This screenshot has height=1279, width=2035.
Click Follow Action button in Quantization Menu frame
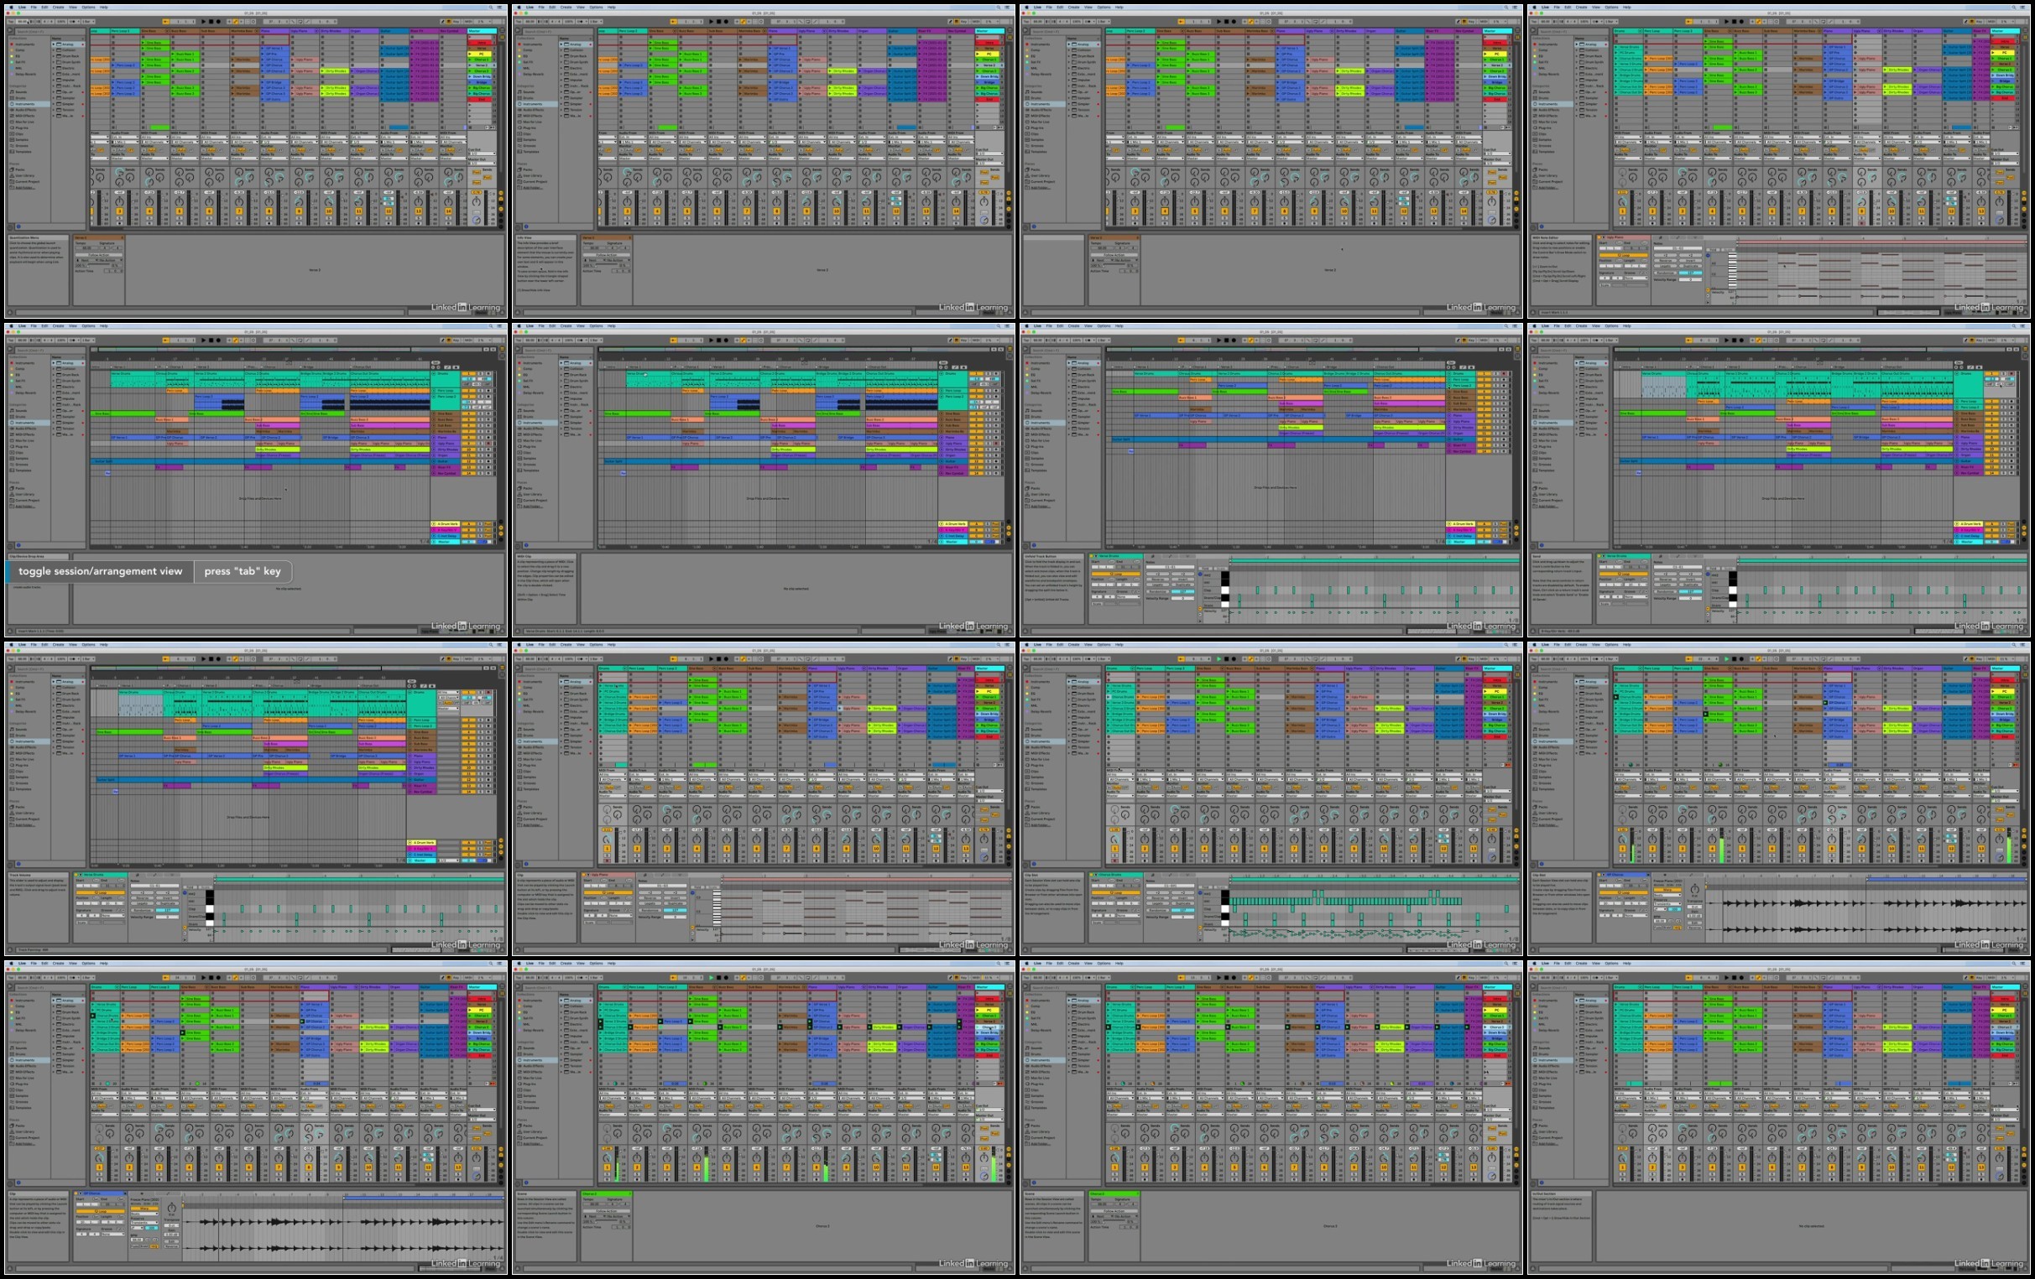tap(99, 255)
